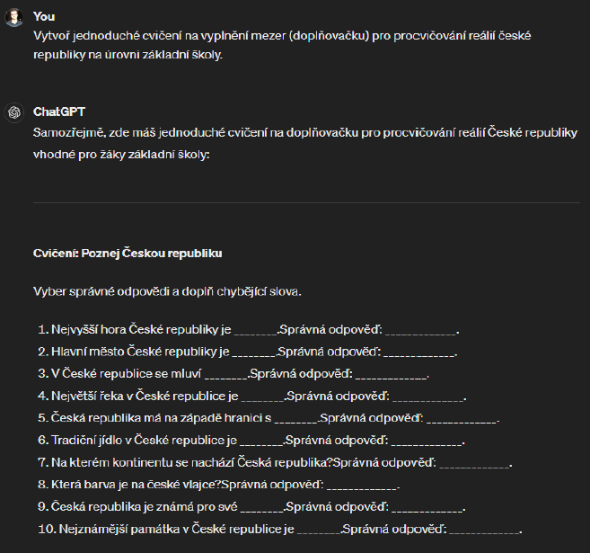
Task: Click the instruction "Vyber správné odpovědi"
Action: (167, 291)
